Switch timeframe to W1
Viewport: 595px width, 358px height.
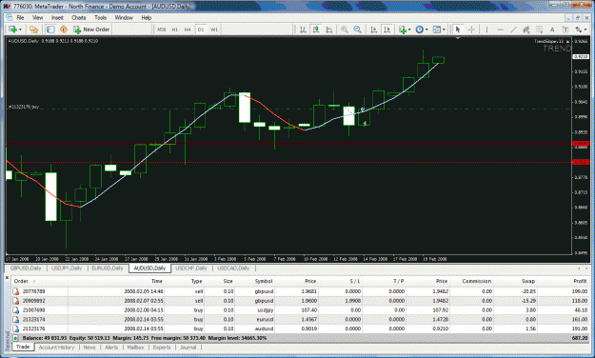click(x=214, y=30)
